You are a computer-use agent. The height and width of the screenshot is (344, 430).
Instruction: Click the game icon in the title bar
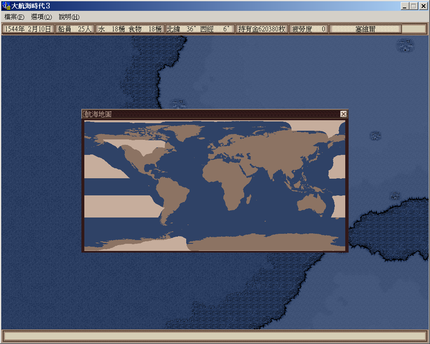tap(6, 6)
